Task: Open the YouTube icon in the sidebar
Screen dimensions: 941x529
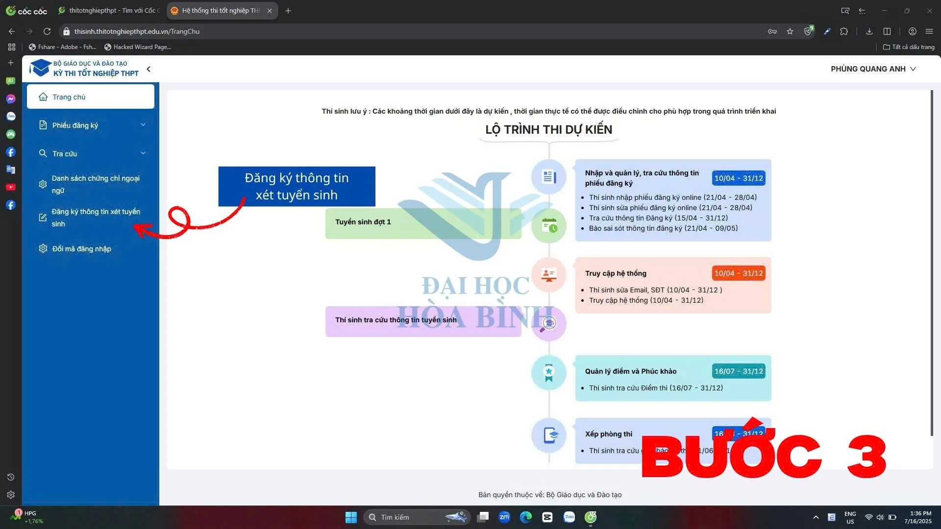Action: pos(11,187)
